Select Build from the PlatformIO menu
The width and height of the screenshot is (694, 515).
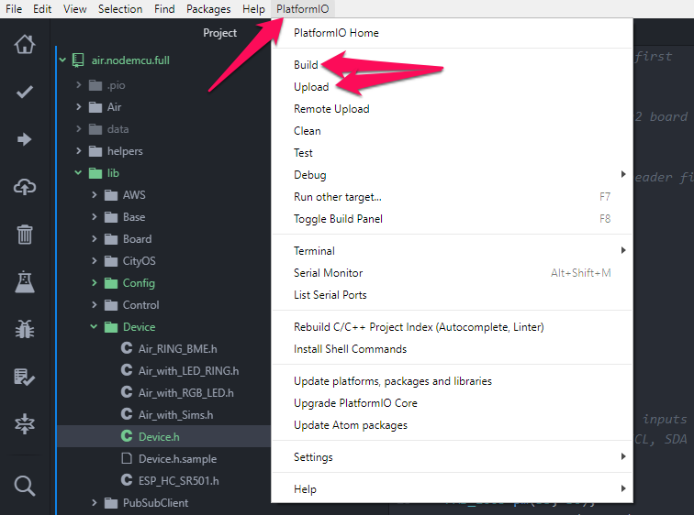tap(452, 65)
